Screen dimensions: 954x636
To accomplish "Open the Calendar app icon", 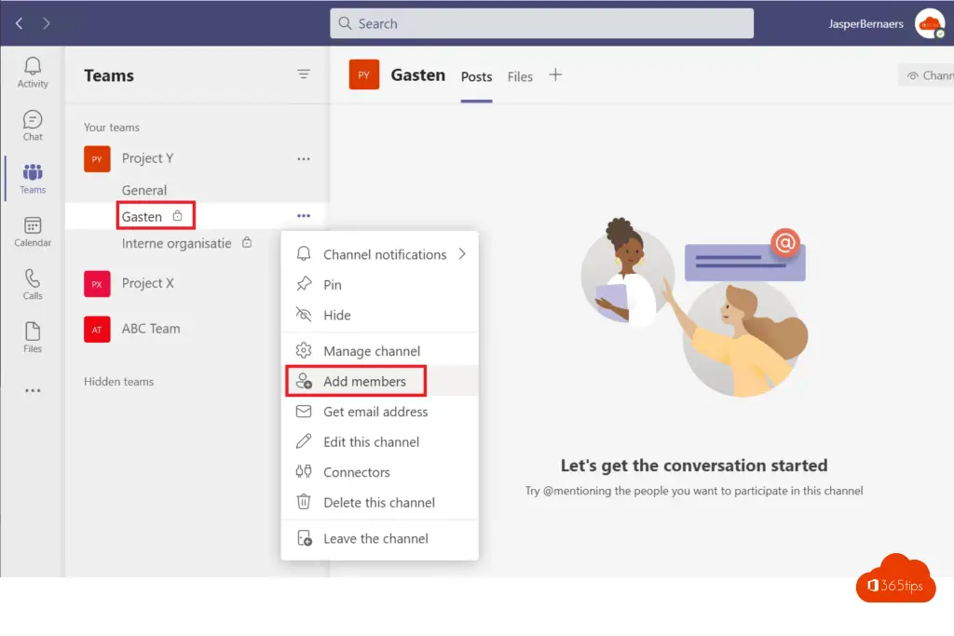I will click(33, 231).
